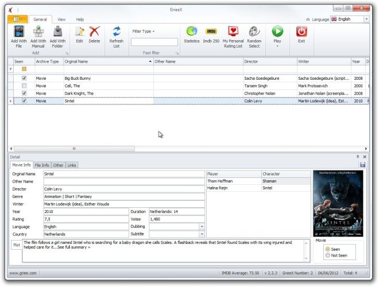Open the File Info tab
Viewport: 379px width, 287px height.
pyautogui.click(x=42, y=165)
